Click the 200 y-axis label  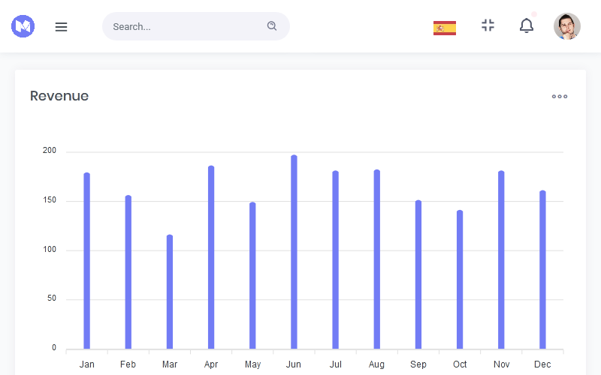pyautogui.click(x=50, y=151)
